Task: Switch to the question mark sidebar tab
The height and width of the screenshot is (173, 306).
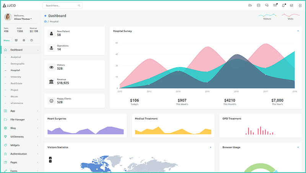Action: (x=31, y=40)
